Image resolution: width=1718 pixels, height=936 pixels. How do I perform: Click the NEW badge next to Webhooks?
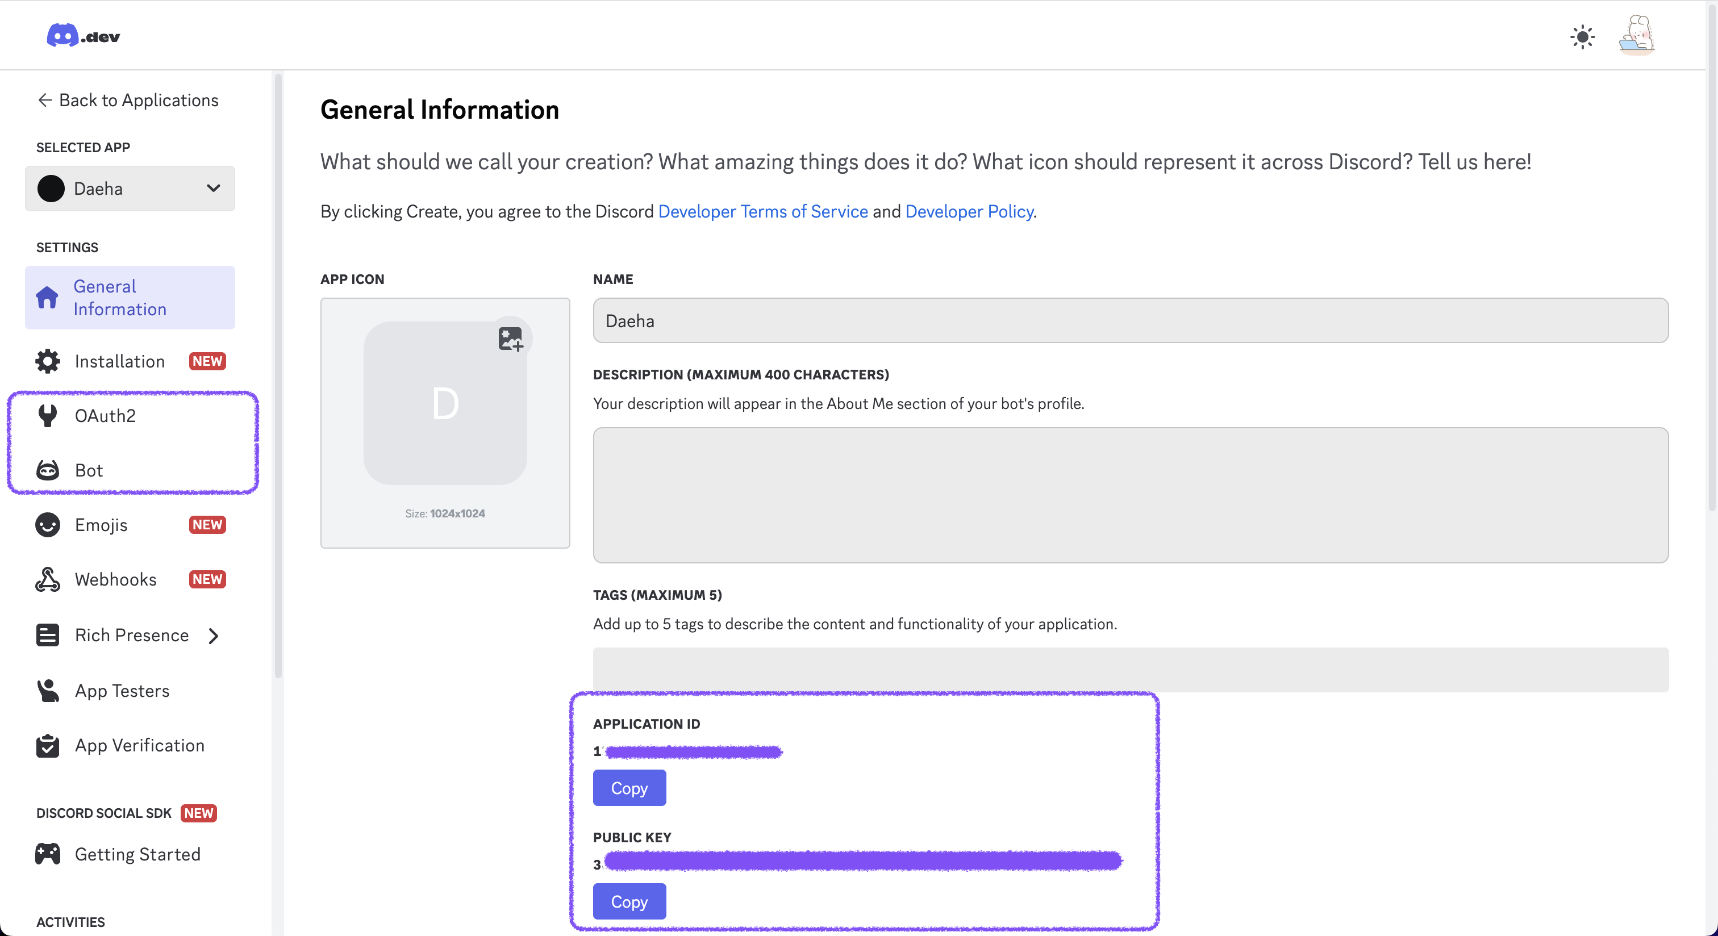[207, 580]
